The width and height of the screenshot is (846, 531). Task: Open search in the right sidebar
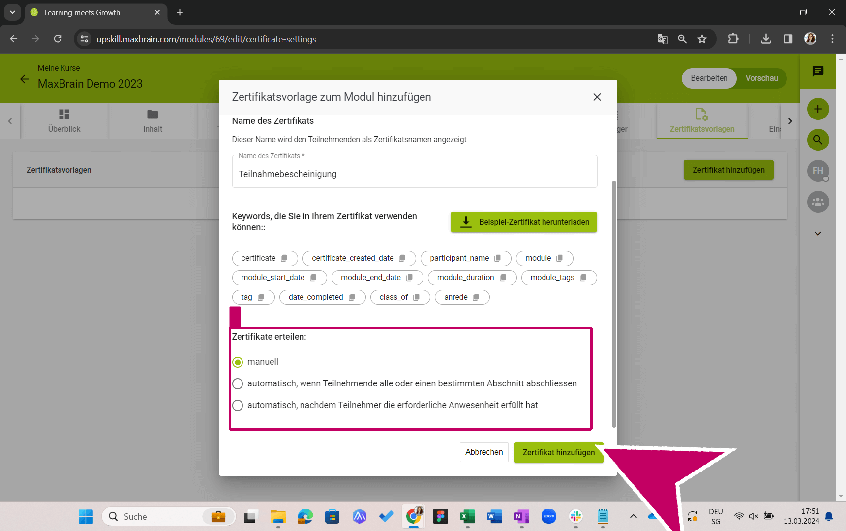[818, 140]
